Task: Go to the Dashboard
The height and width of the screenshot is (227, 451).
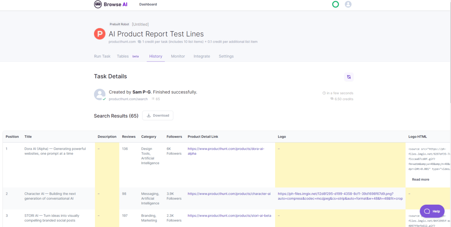Action: click(148, 4)
